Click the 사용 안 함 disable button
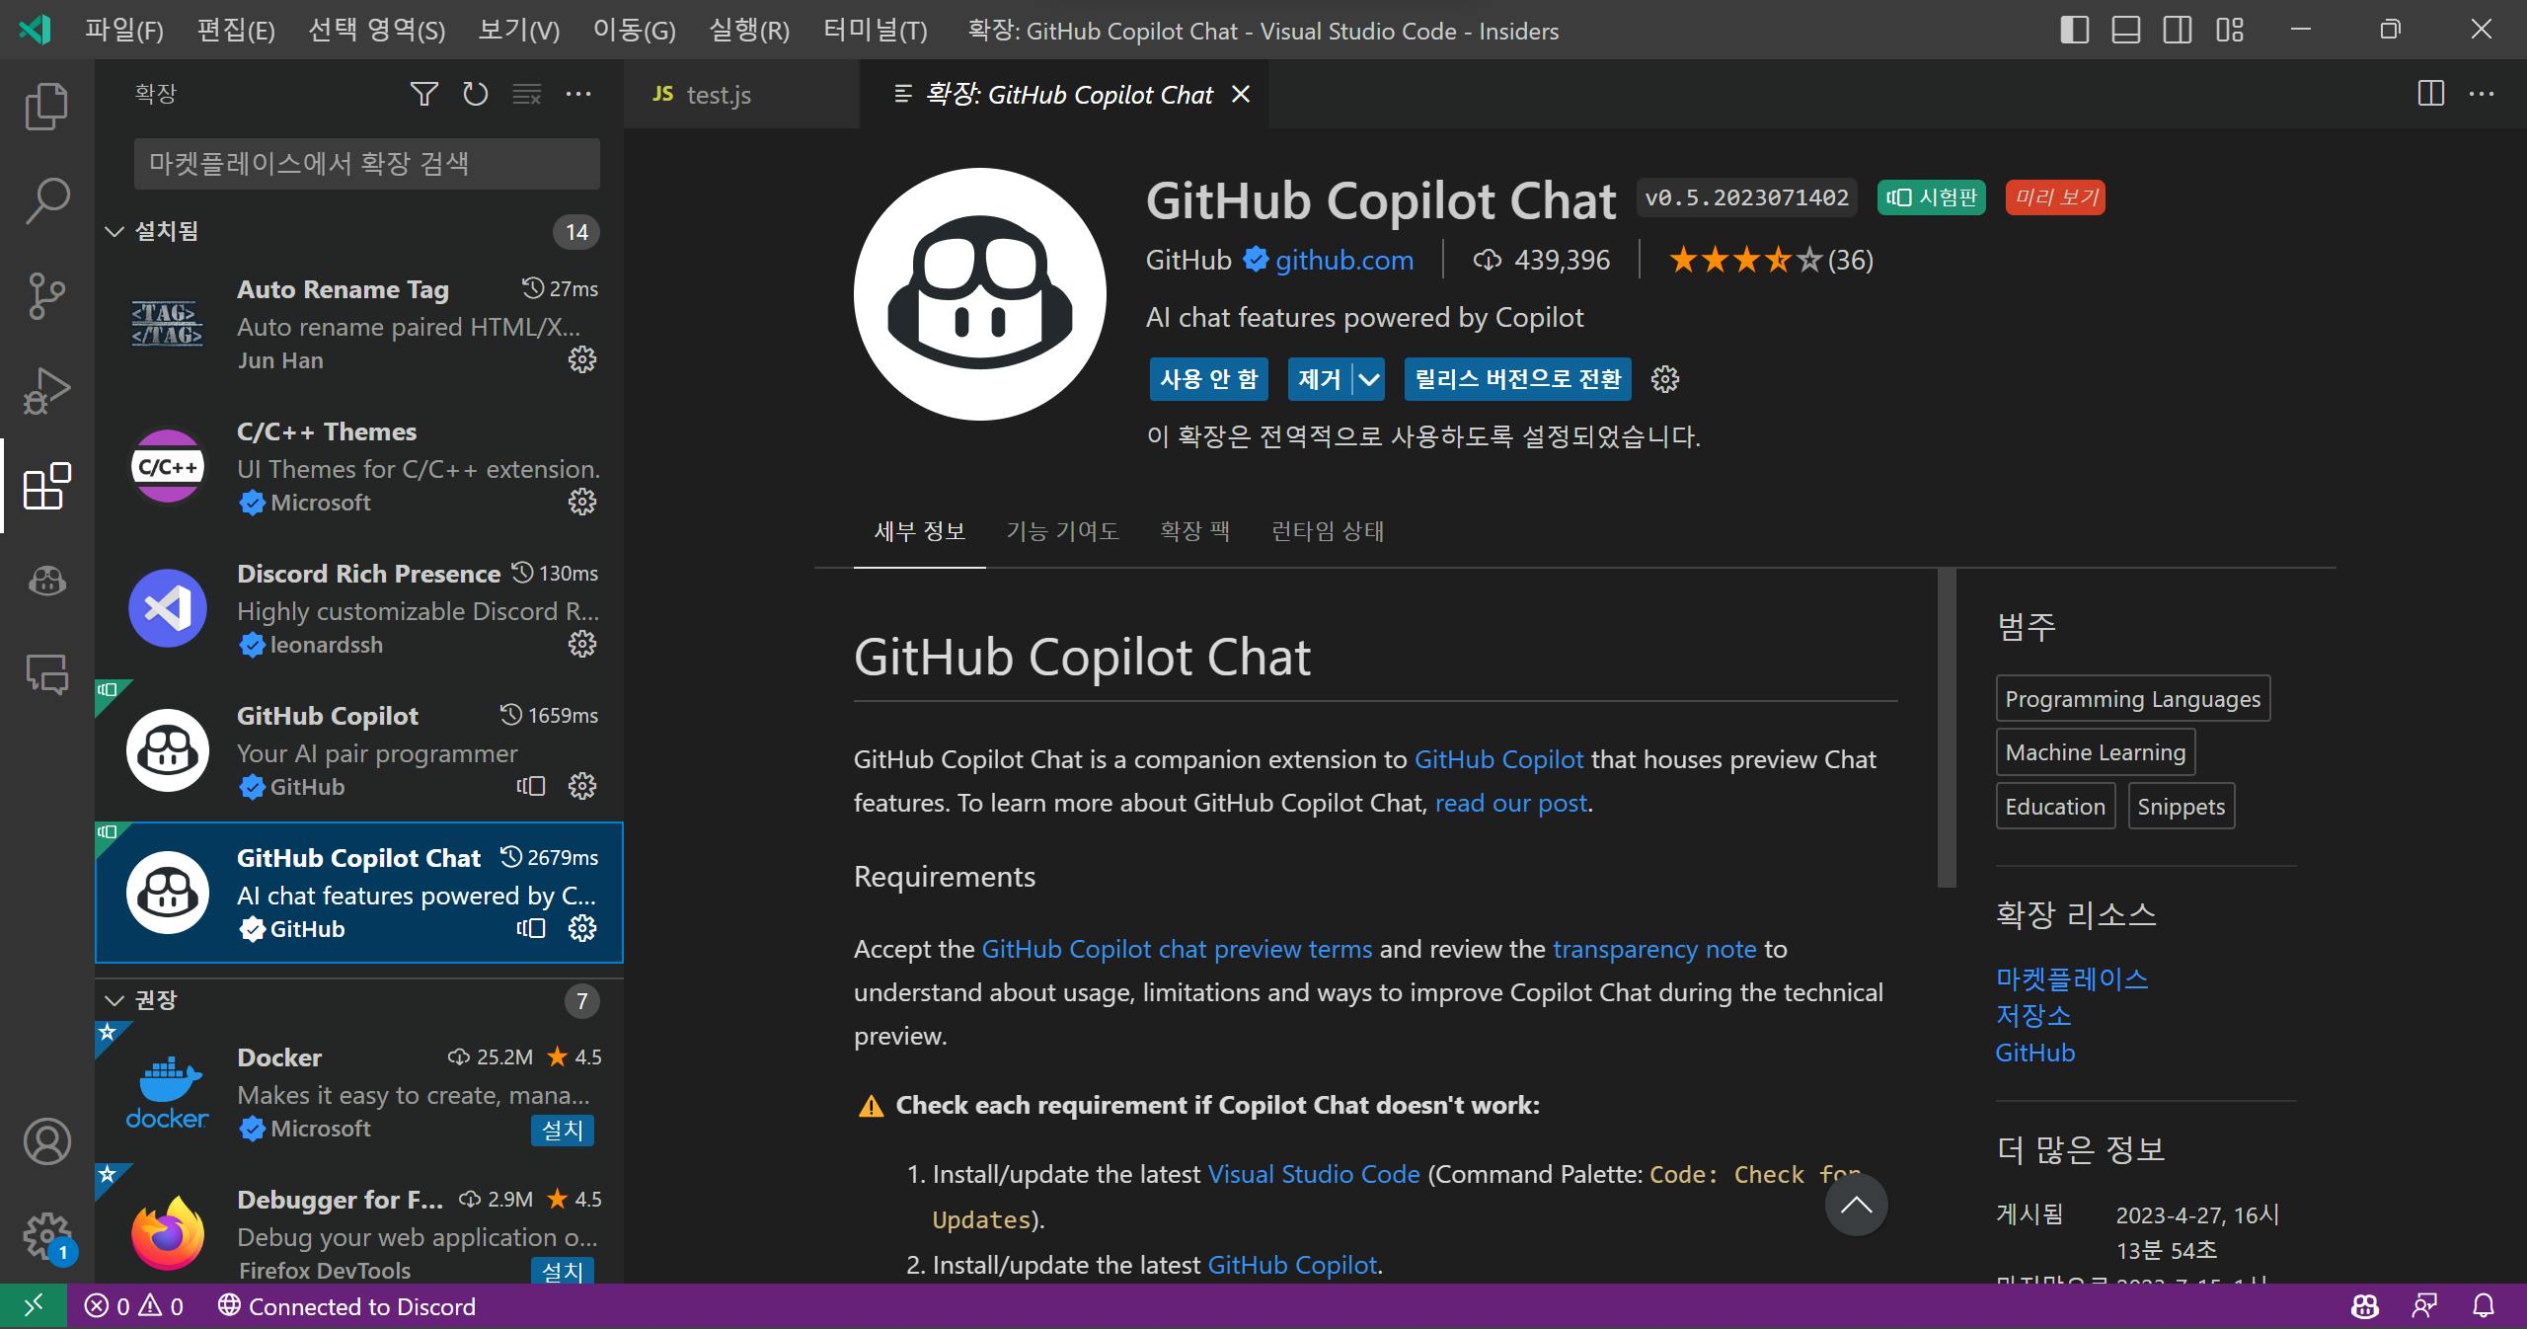2527x1329 pixels. (x=1208, y=379)
